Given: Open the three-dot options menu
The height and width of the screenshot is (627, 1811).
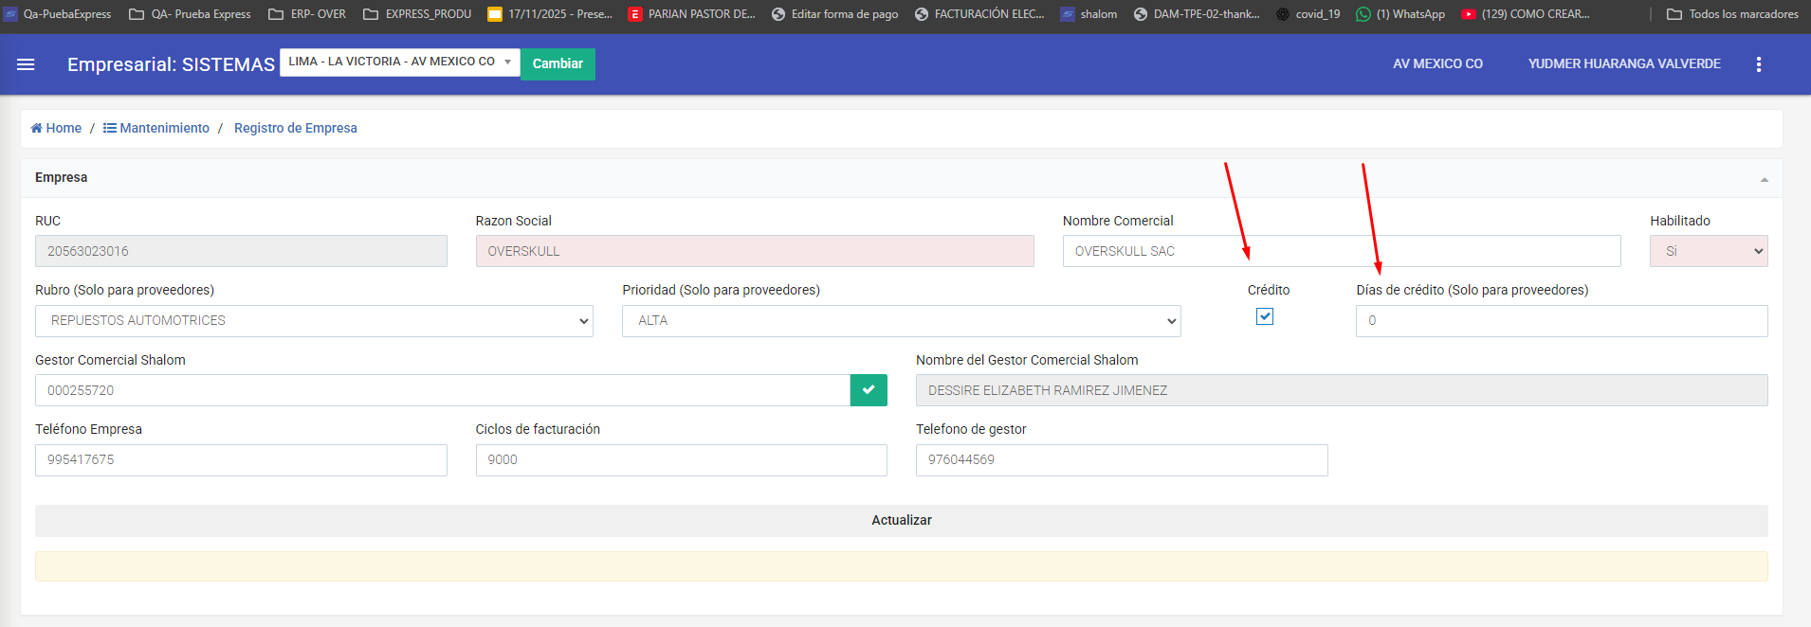Looking at the screenshot, I should (x=1758, y=64).
